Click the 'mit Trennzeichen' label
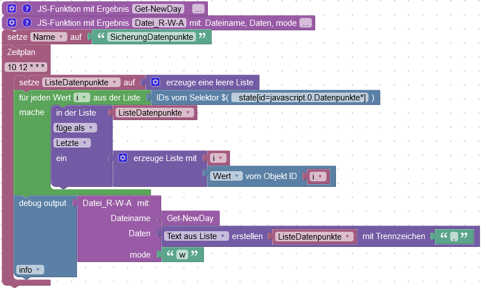 tap(394, 236)
